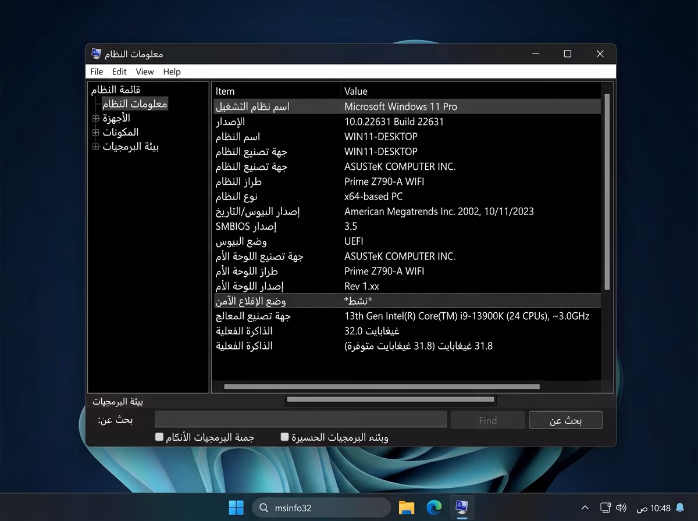Click the '10.0.22631 Build 22631' value
This screenshot has width=698, height=521.
coord(394,122)
